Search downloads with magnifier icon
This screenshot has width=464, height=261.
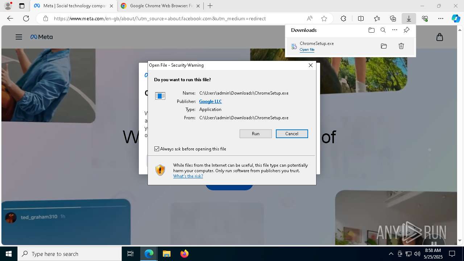point(383,30)
